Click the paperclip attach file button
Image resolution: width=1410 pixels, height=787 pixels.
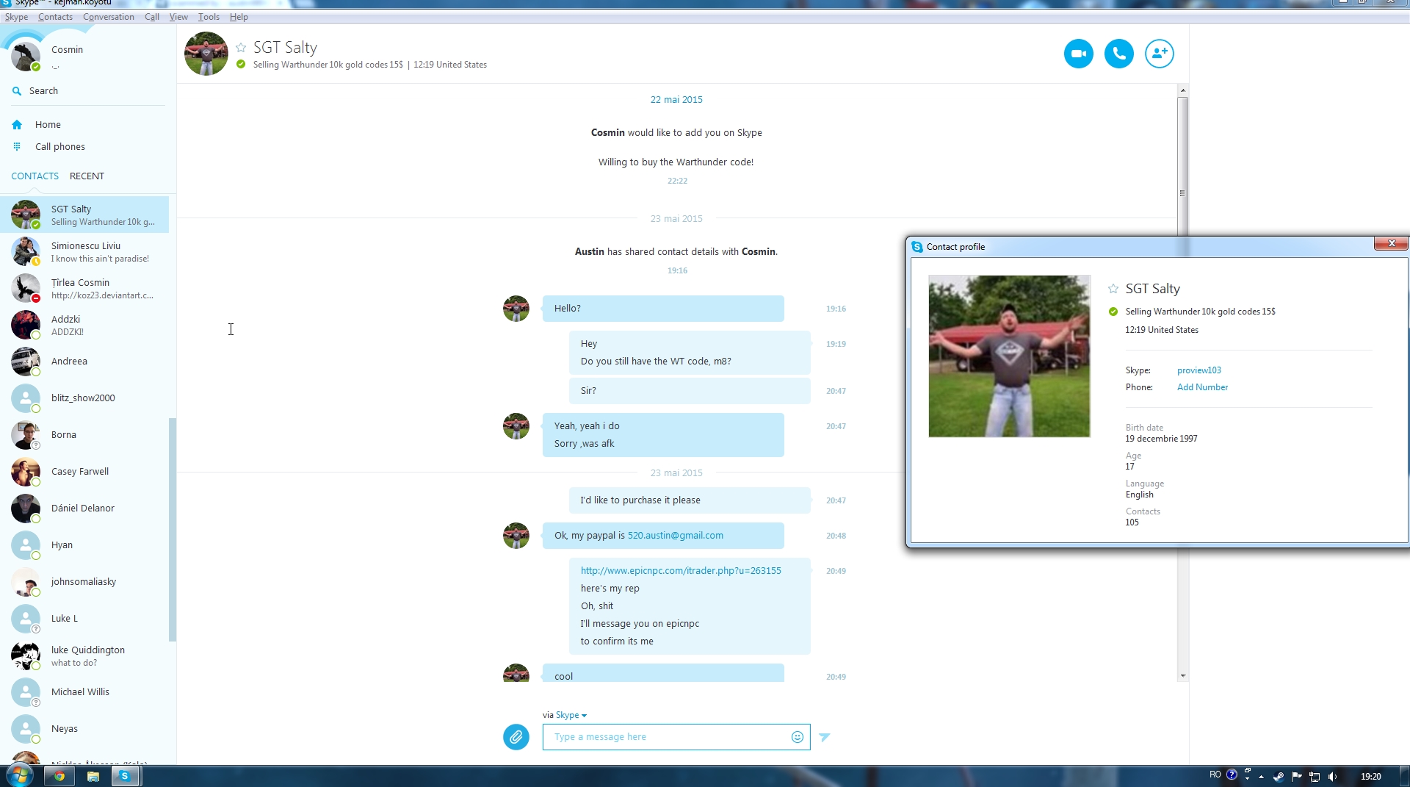click(x=516, y=736)
